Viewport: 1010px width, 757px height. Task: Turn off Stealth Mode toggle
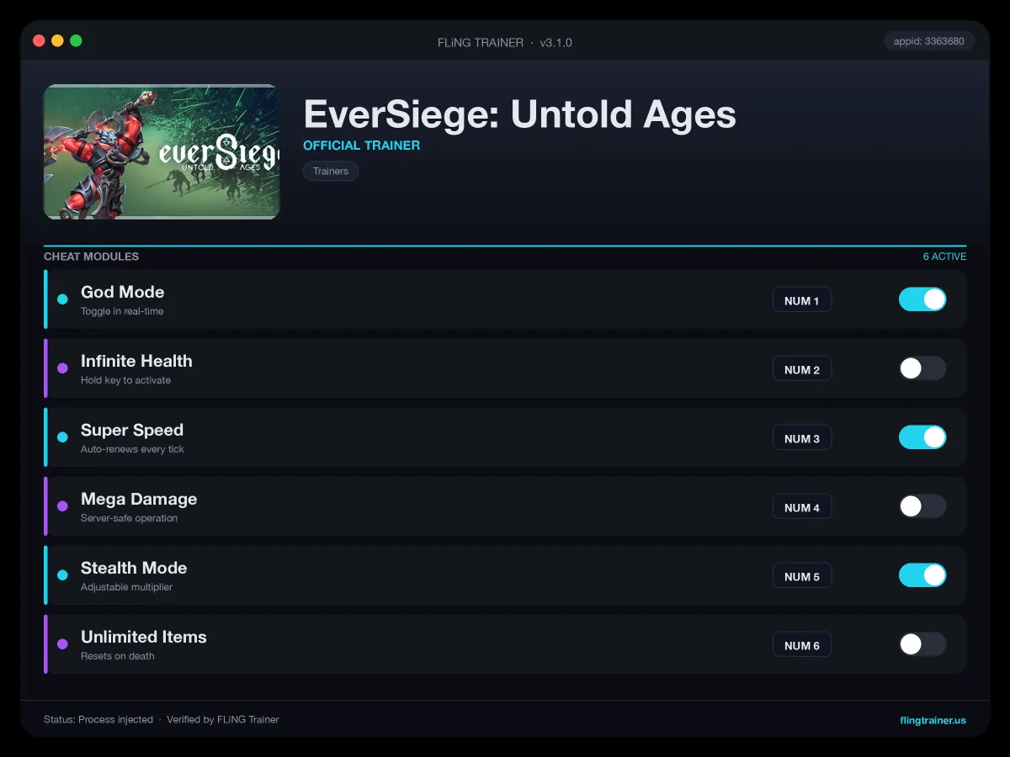coord(922,575)
